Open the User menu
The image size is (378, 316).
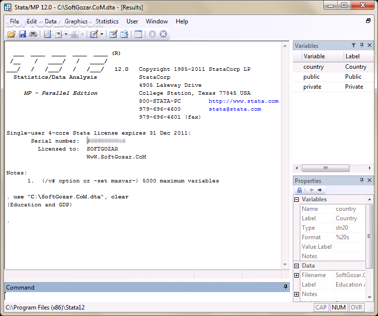click(132, 21)
